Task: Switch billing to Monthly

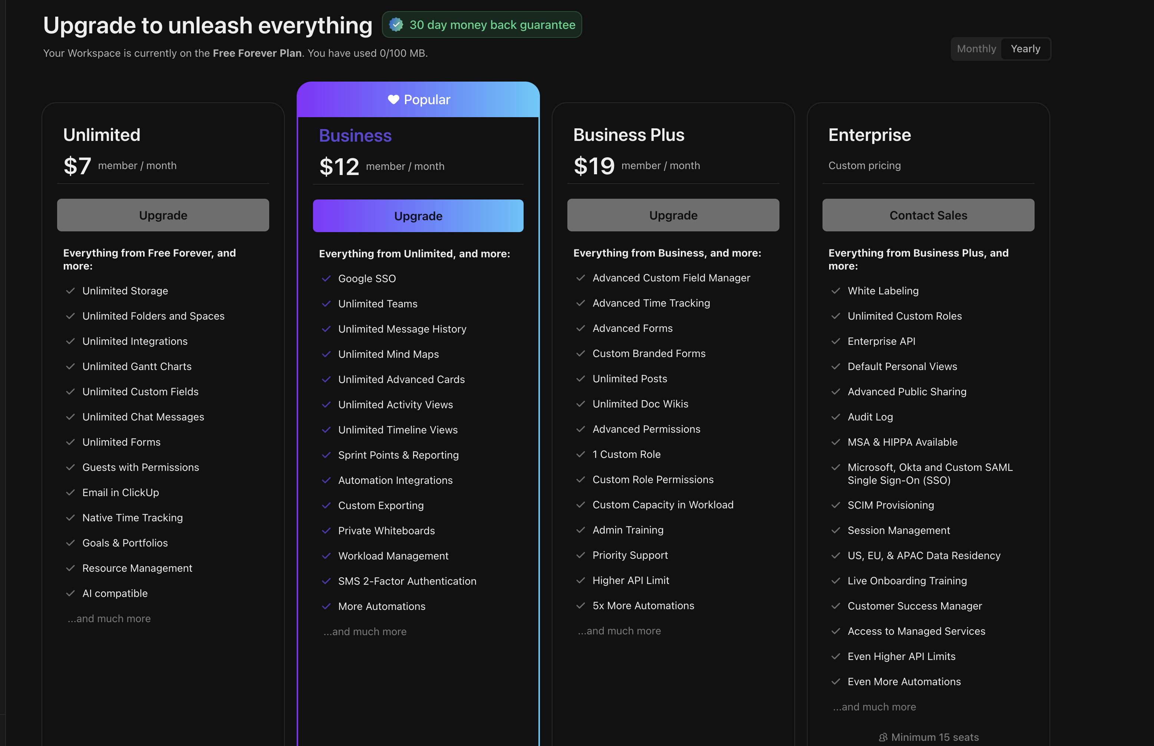Action: (x=976, y=49)
